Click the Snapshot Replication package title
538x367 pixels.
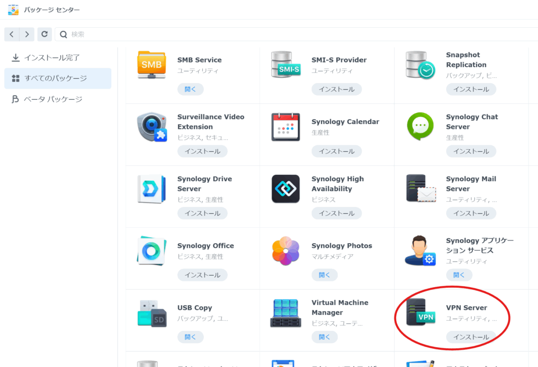click(x=466, y=60)
